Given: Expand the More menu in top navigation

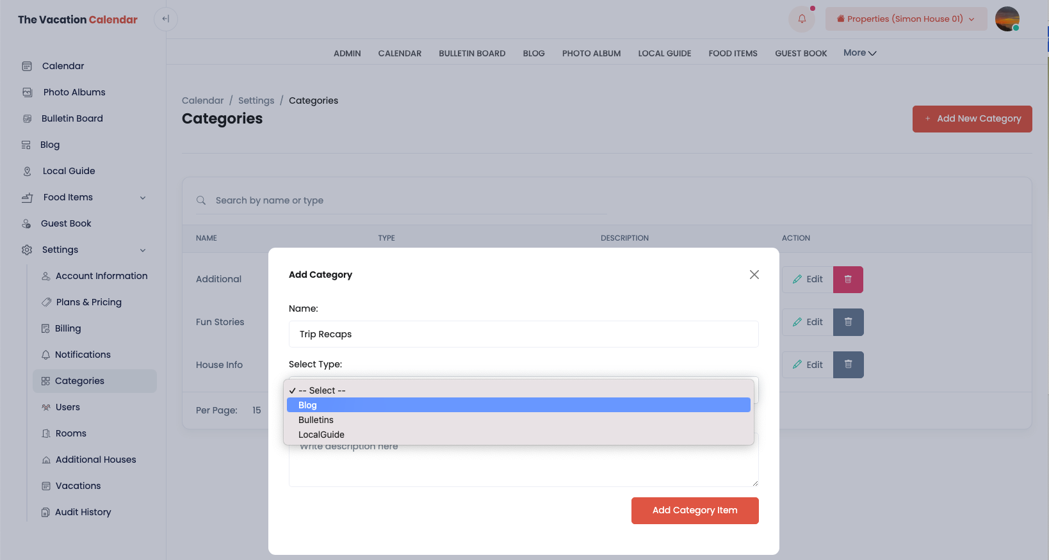Looking at the screenshot, I should click(859, 53).
